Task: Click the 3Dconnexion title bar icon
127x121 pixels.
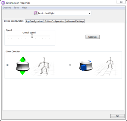Action: pyautogui.click(x=3, y=3)
